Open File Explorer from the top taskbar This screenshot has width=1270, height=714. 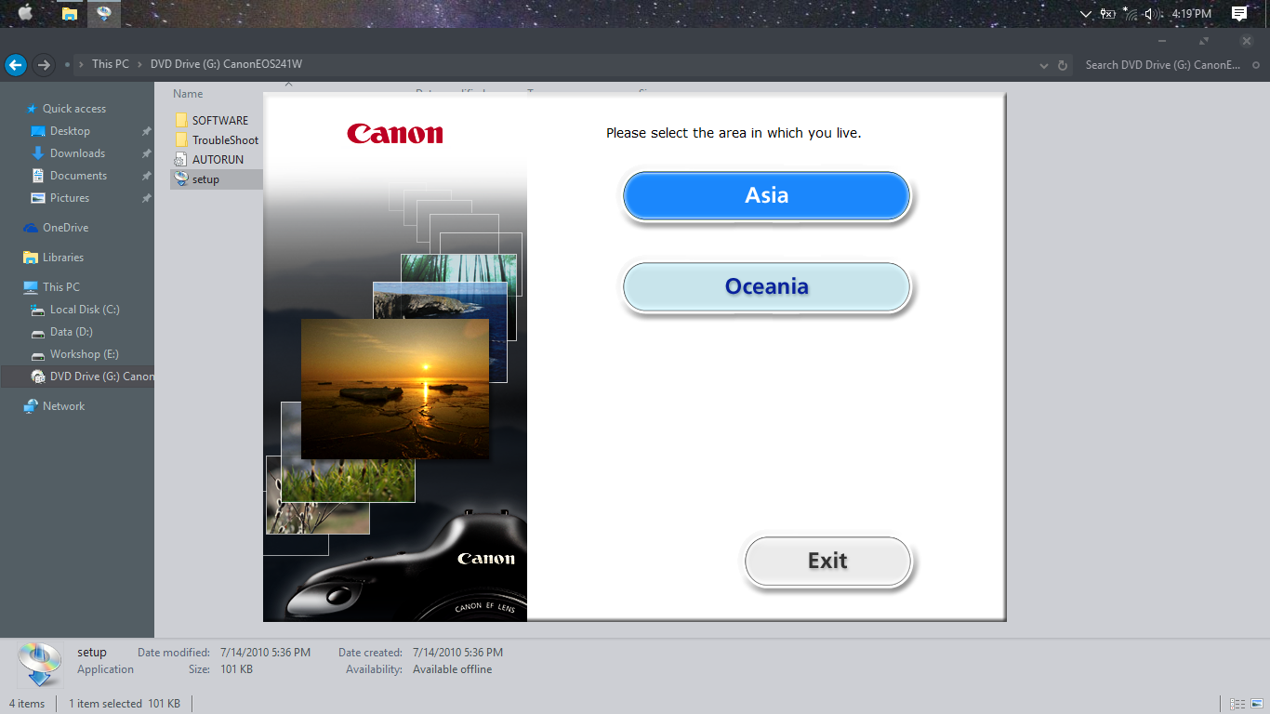(x=70, y=13)
